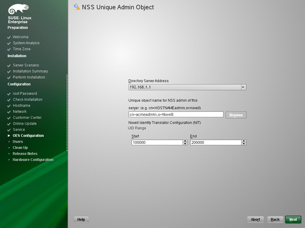Click the NSS Unique Admin Object title
Screen dimensions: 305x228
click(118, 7)
